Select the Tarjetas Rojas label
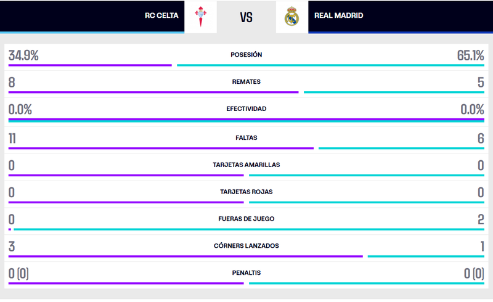The width and height of the screenshot is (493, 302). pyautogui.click(x=246, y=192)
